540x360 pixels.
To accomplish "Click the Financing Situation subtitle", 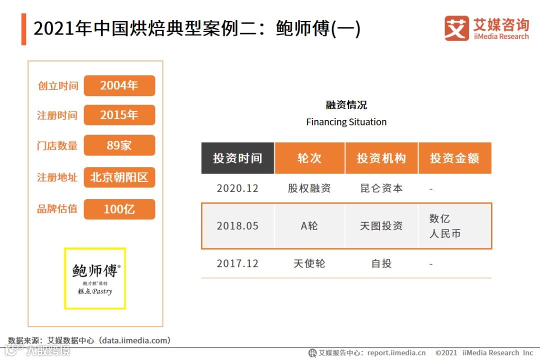I will tap(346, 122).
